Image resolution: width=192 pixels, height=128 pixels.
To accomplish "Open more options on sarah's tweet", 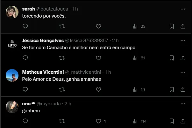I will [x=183, y=9].
